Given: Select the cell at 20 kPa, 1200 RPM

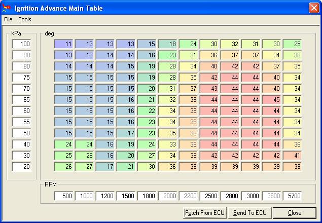Looking at the screenshot, I should [x=105, y=167].
